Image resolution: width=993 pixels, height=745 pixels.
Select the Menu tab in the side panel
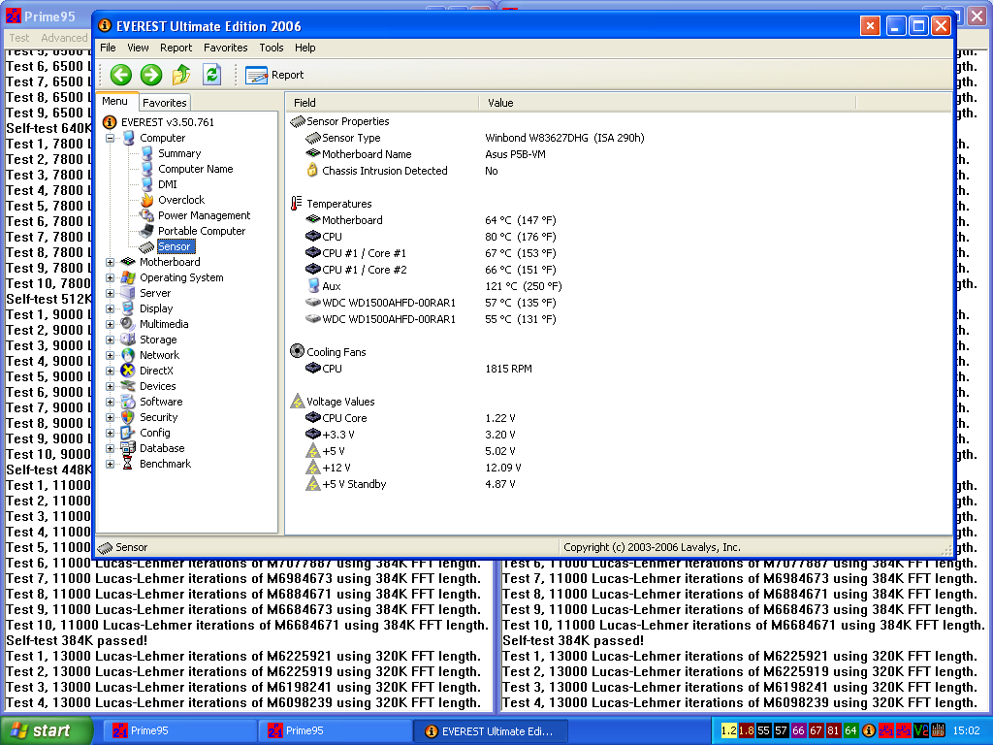114,101
